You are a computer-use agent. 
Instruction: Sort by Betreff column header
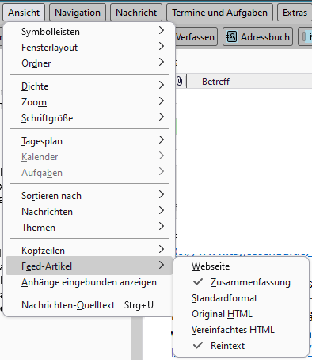coord(215,82)
